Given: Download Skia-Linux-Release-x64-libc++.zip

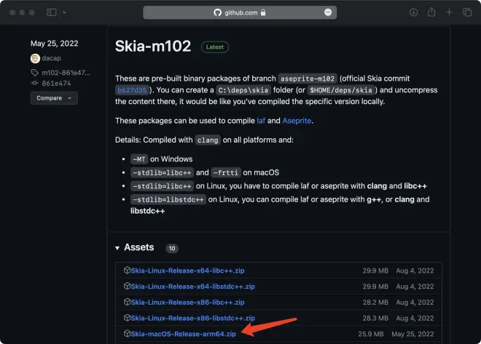Looking at the screenshot, I should [188, 271].
